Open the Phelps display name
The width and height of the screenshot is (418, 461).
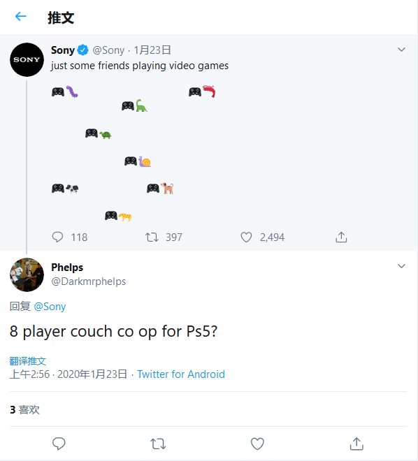point(67,268)
